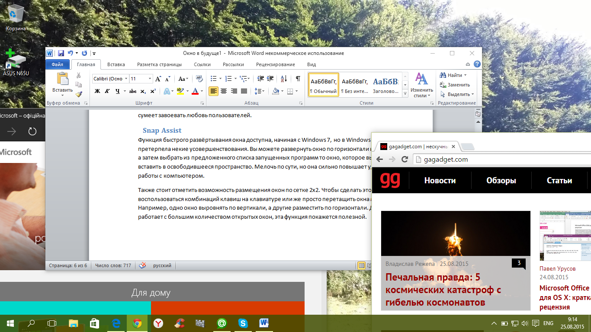
Task: Toggle justified text alignment
Action: click(x=244, y=91)
